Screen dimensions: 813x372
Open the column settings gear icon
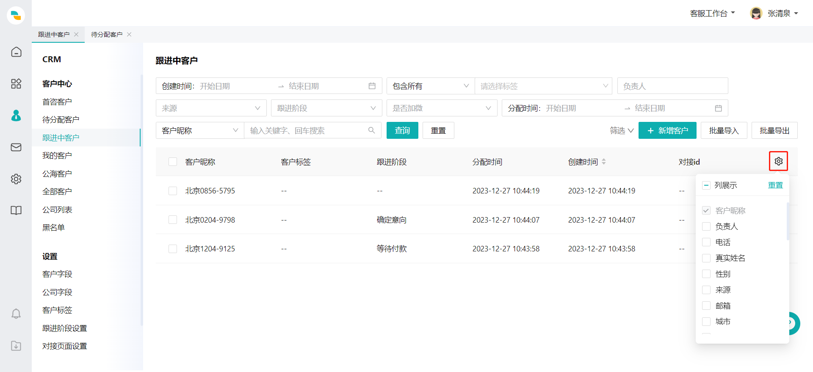pyautogui.click(x=778, y=161)
